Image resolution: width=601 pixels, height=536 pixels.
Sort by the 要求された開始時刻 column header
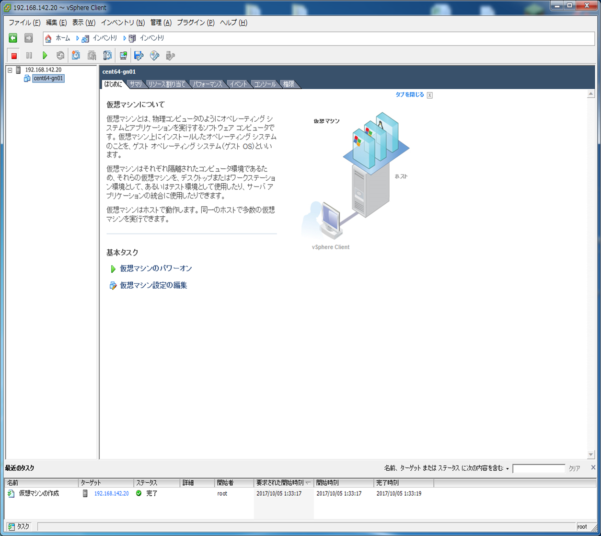click(284, 483)
